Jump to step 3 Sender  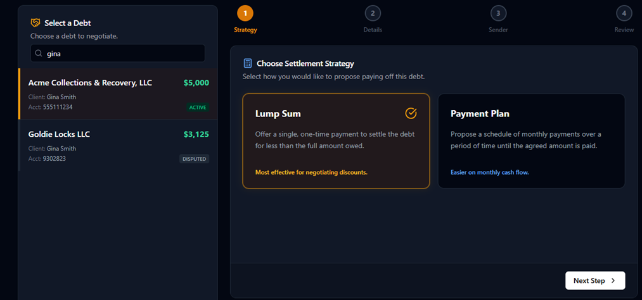click(498, 13)
